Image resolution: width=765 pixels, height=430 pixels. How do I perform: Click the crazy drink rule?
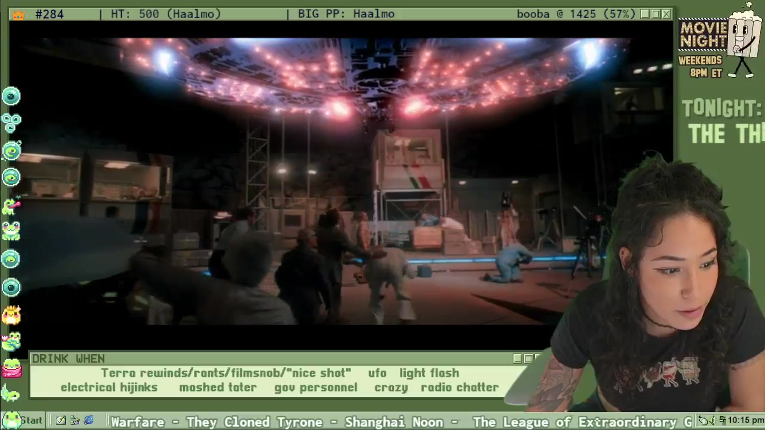(x=391, y=388)
